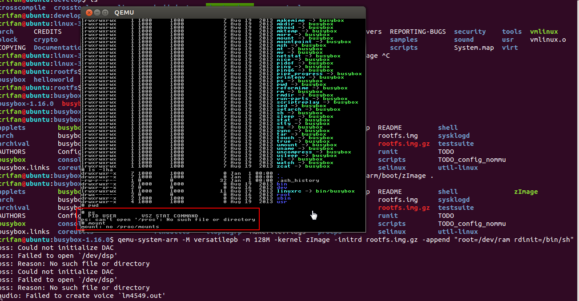
Task: Select 'audio: Failed to create voice' line
Action: point(83,296)
